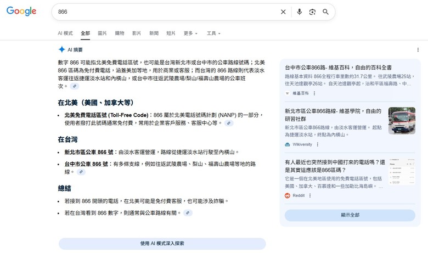428x253 pixels.
Task: Open source link icon after Toll-Free Code bullet
Action: click(229, 123)
